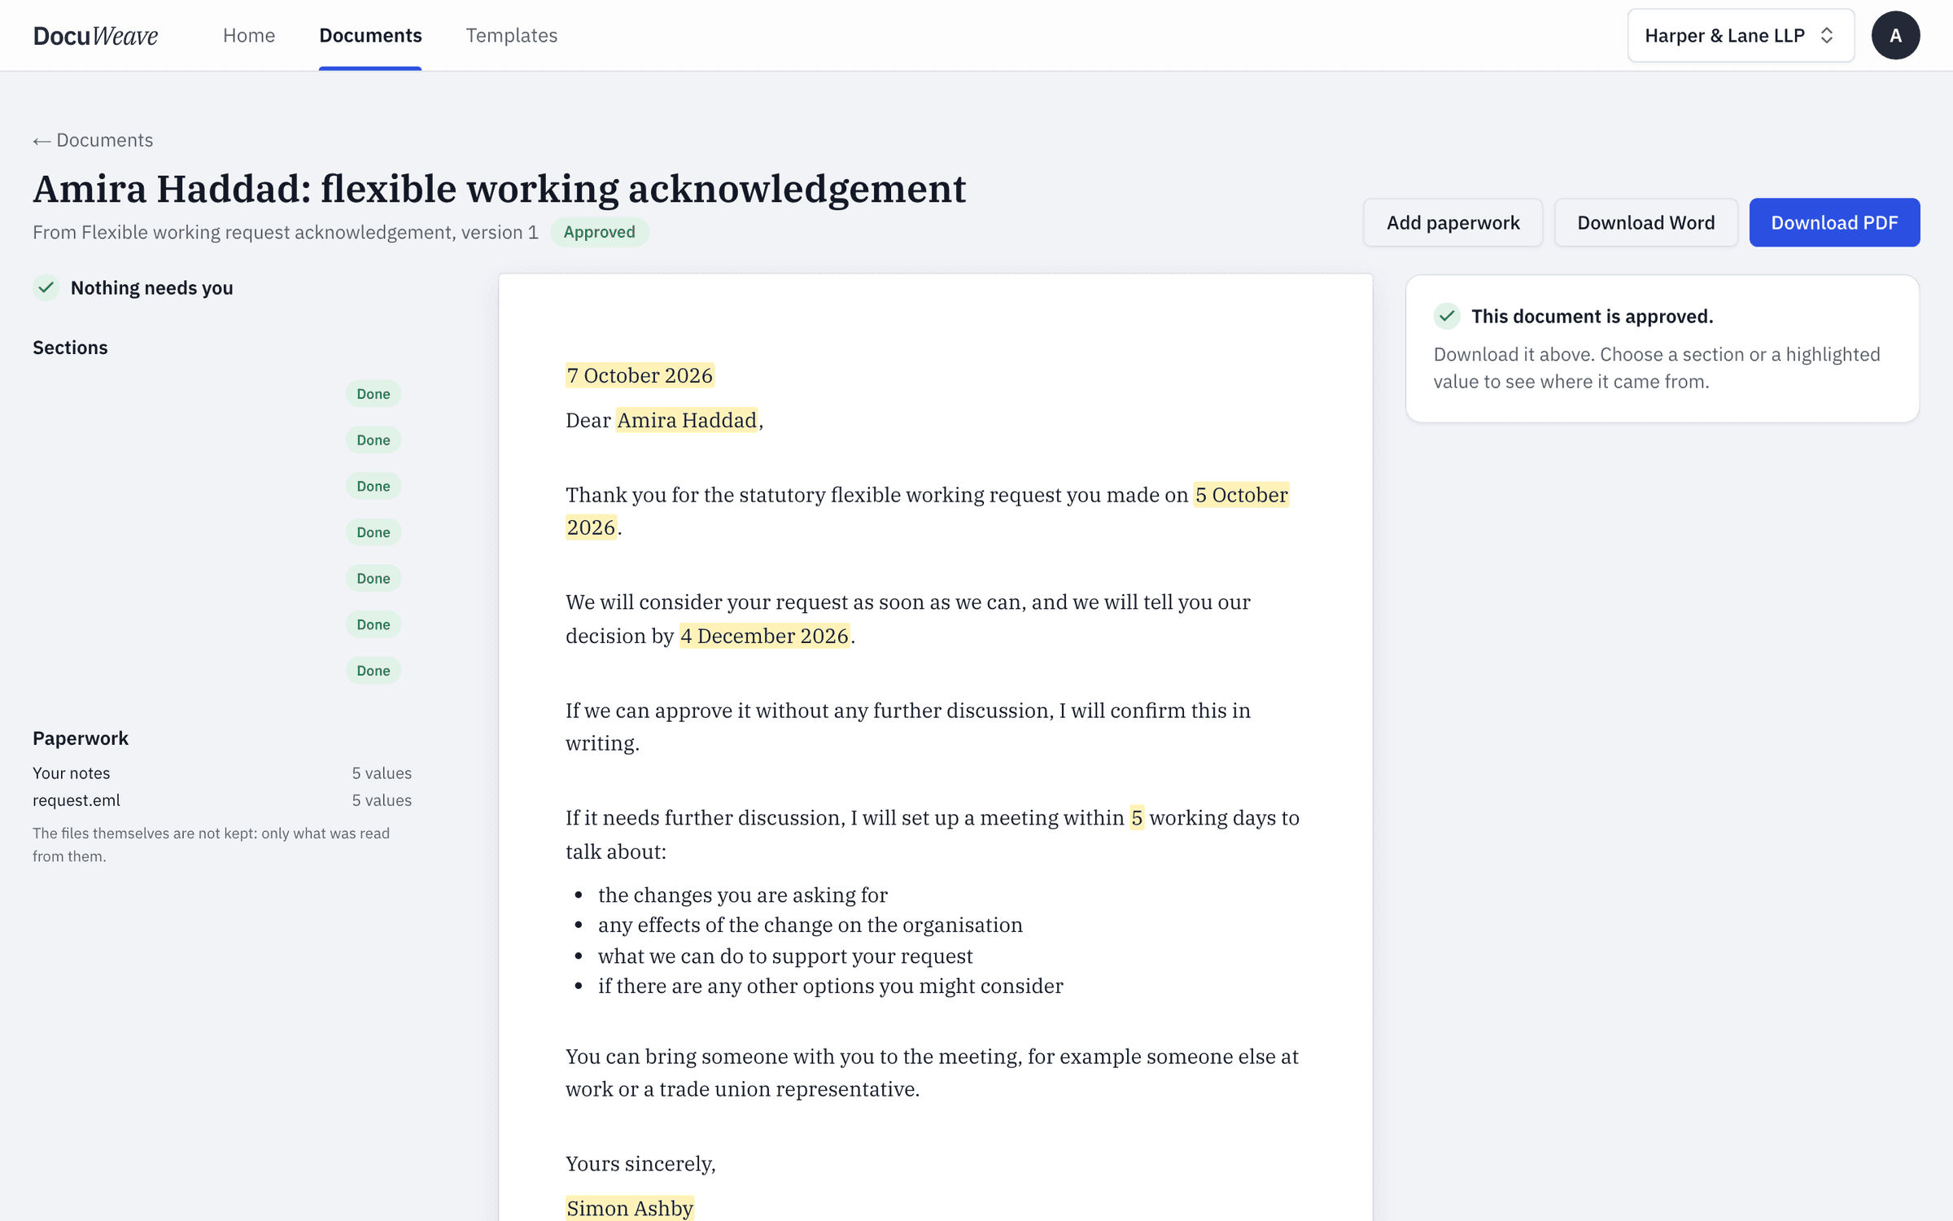Open the user avatar menu
Screen dimensions: 1953x1221
[x=1895, y=35]
